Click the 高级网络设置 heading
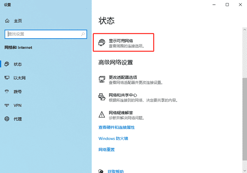Viewport: 247px width, 173px height. pyautogui.click(x=116, y=62)
